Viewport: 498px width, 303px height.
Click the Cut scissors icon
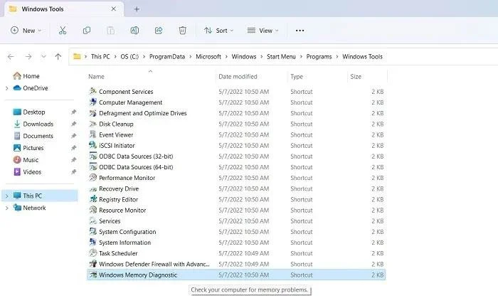(63, 31)
